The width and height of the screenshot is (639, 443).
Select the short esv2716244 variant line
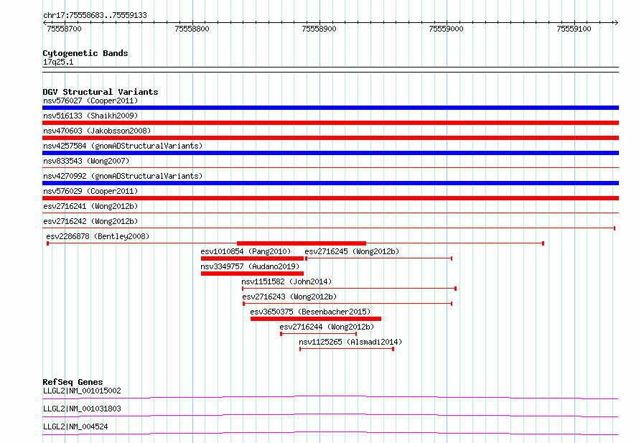(x=319, y=334)
